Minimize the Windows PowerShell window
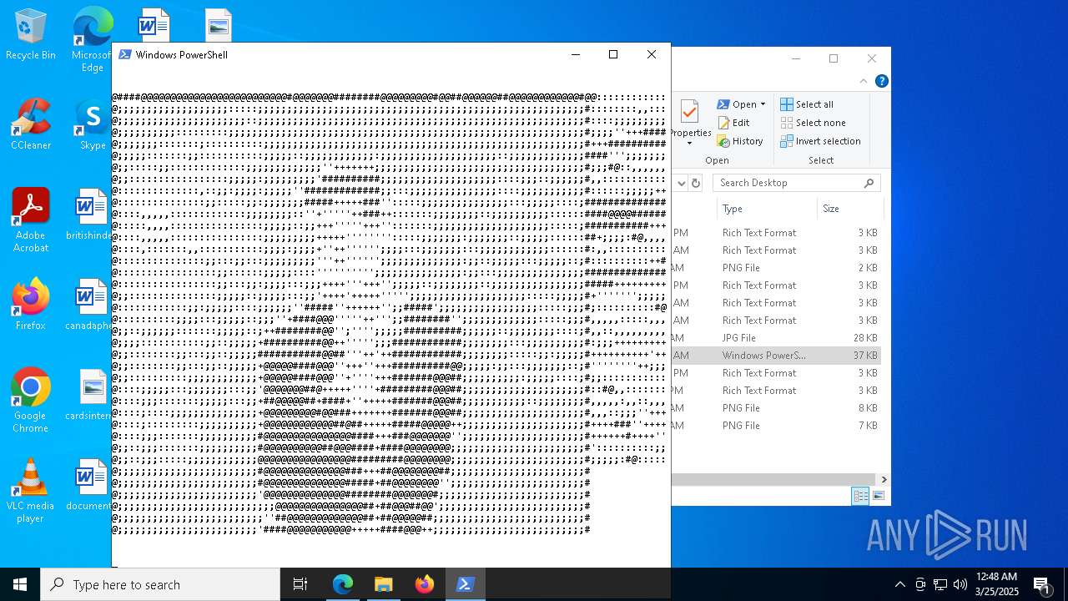The image size is (1068, 601). click(x=575, y=54)
